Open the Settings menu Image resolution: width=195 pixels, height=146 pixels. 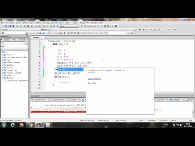click(x=94, y=23)
